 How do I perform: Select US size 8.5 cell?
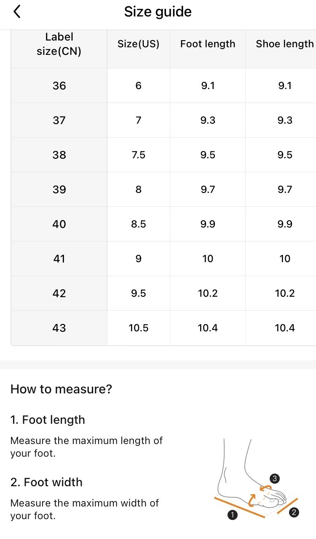tap(139, 224)
